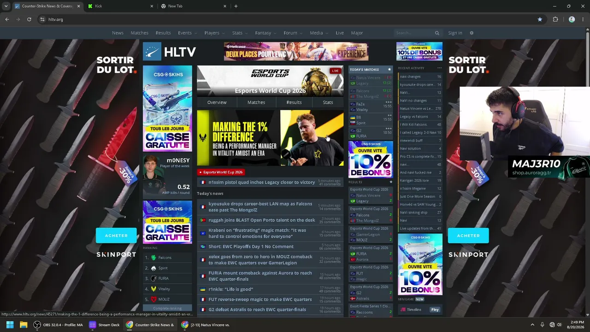590x332 pixels.
Task: Switch to the event Results tab
Action: point(294,102)
